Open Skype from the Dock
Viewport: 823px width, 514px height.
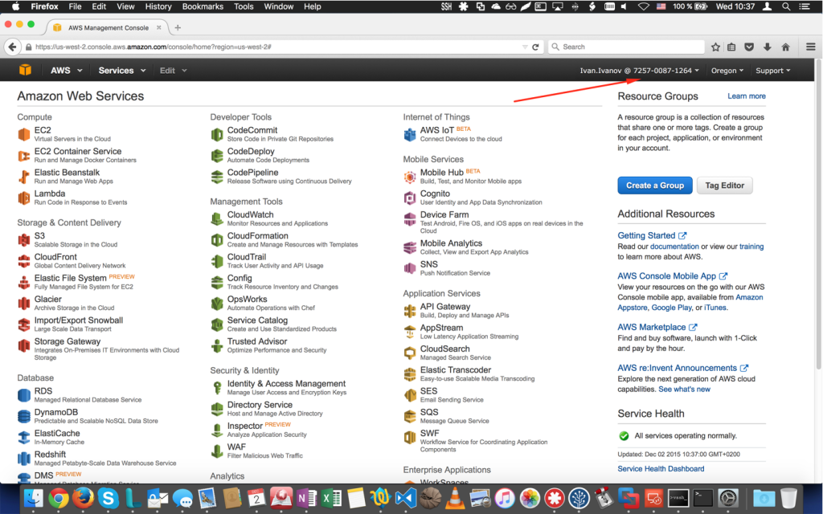click(109, 498)
